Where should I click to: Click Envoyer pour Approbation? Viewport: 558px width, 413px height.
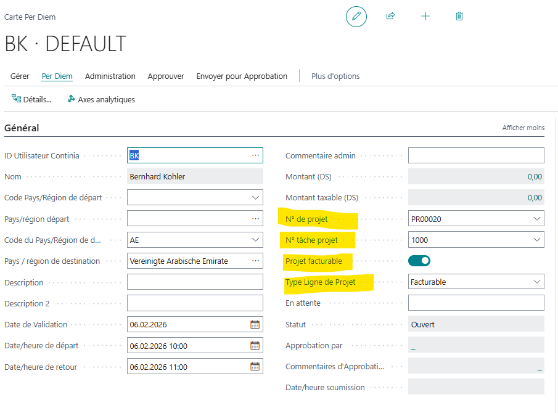(242, 76)
